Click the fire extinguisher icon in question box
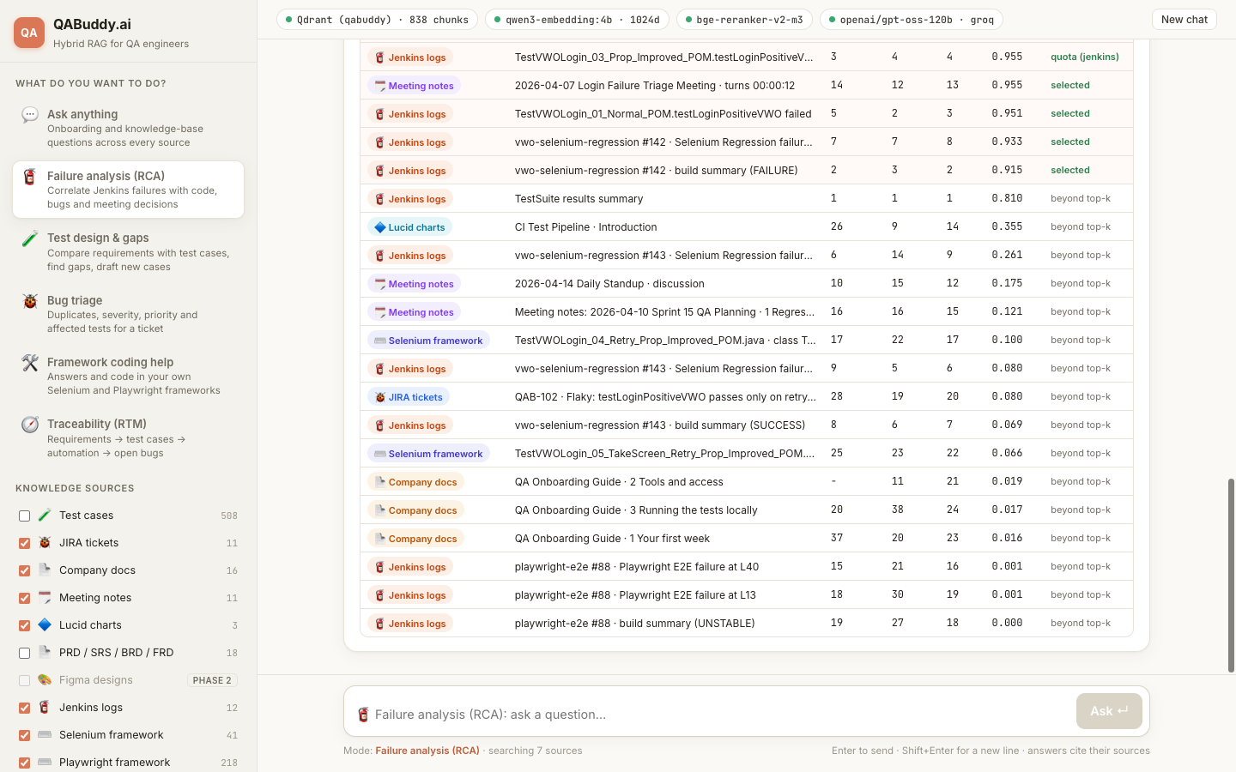The height and width of the screenshot is (772, 1236). pyautogui.click(x=363, y=715)
